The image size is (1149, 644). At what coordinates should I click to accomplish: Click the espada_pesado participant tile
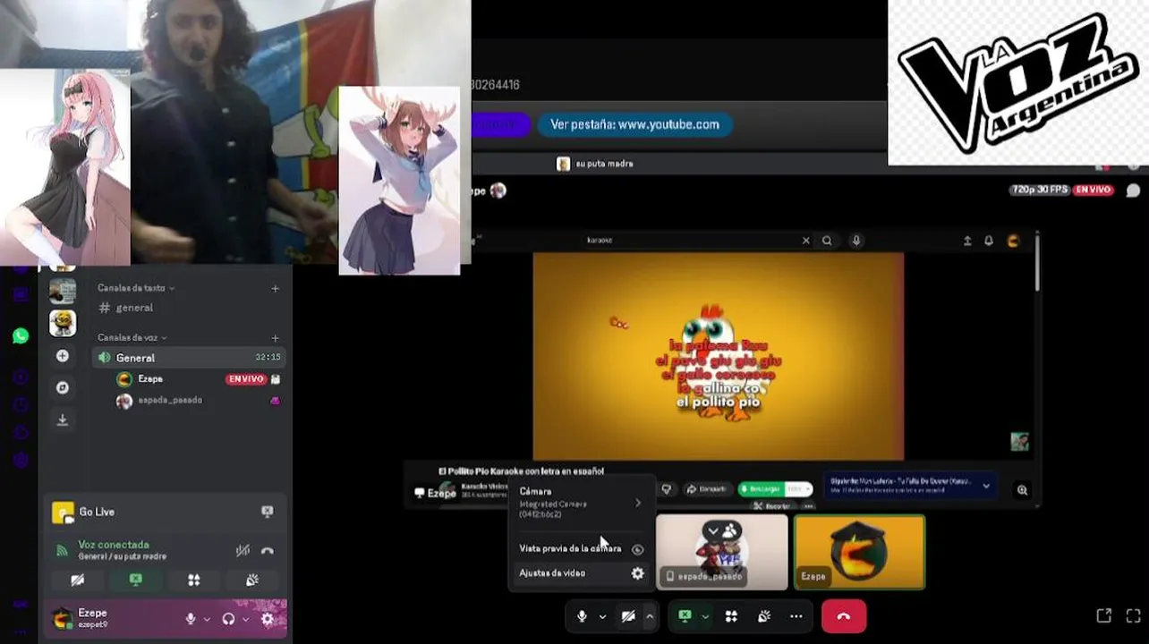(x=722, y=552)
